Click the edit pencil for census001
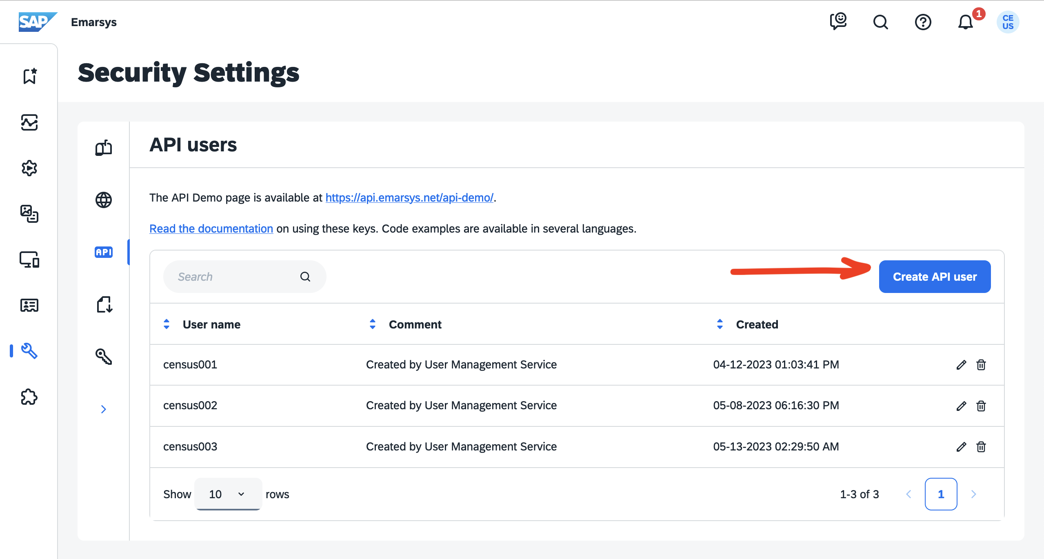The image size is (1044, 559). 961,365
